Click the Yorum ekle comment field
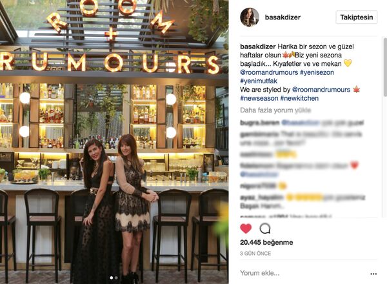Screen dimensions: 387x284 (304, 273)
